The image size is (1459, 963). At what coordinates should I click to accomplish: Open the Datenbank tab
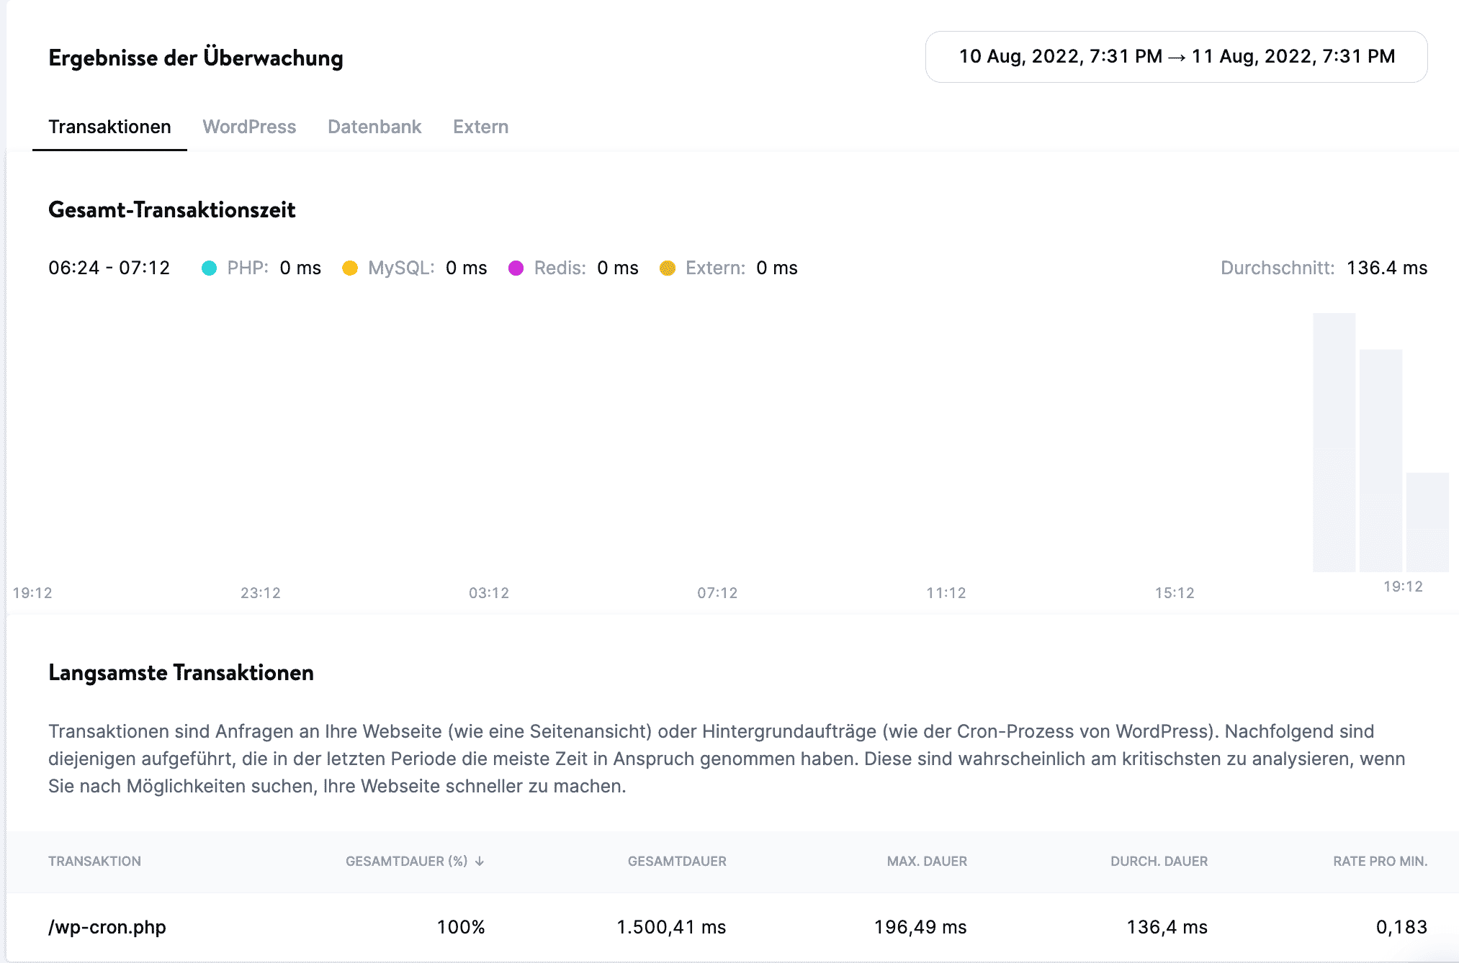(x=374, y=127)
